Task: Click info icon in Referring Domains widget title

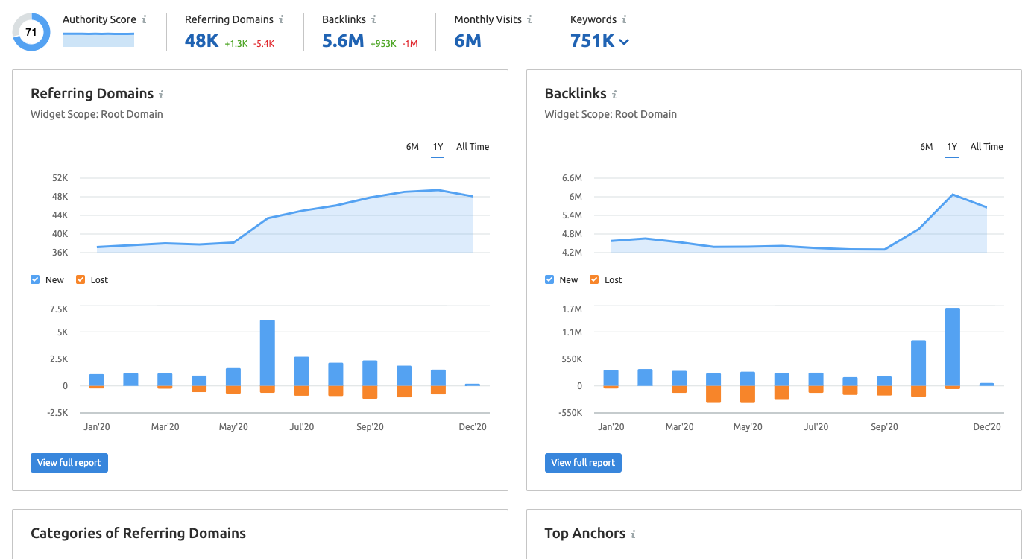Action: tap(161, 95)
